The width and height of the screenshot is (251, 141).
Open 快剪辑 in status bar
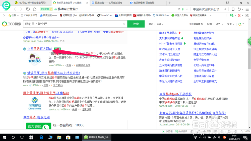pyautogui.click(x=167, y=131)
